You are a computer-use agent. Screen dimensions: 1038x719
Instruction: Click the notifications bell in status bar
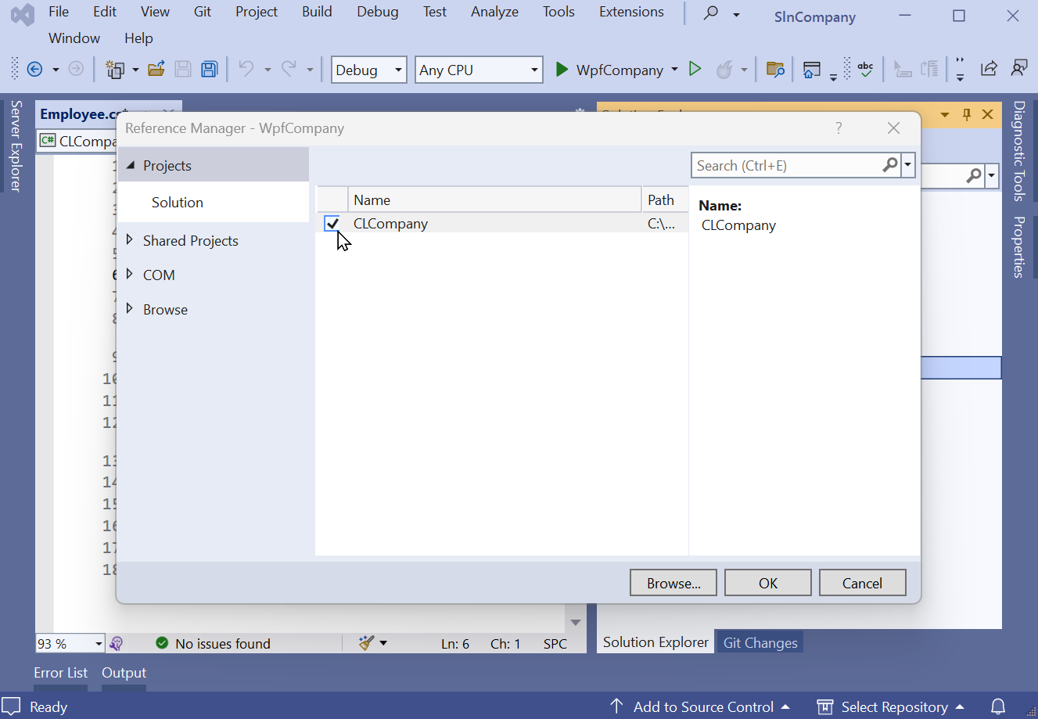997,706
